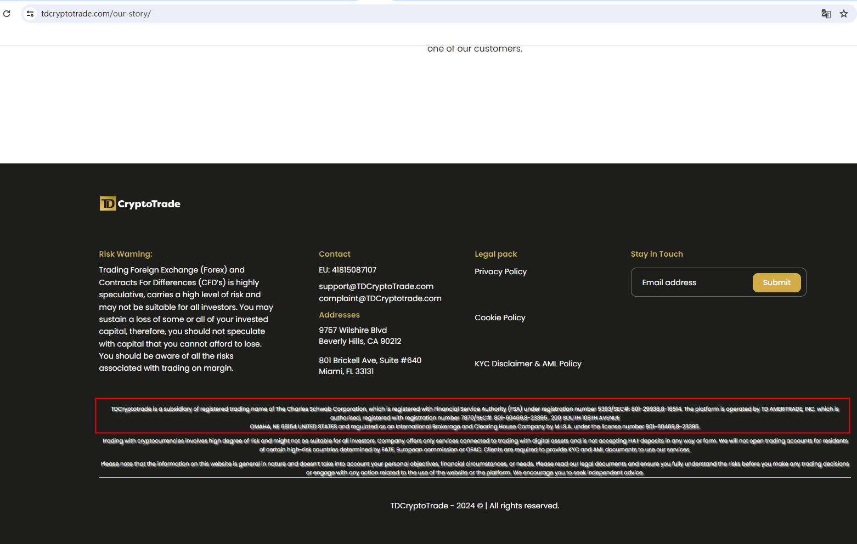Bookmark this page with the star icon
This screenshot has width=857, height=544.
pyautogui.click(x=844, y=14)
